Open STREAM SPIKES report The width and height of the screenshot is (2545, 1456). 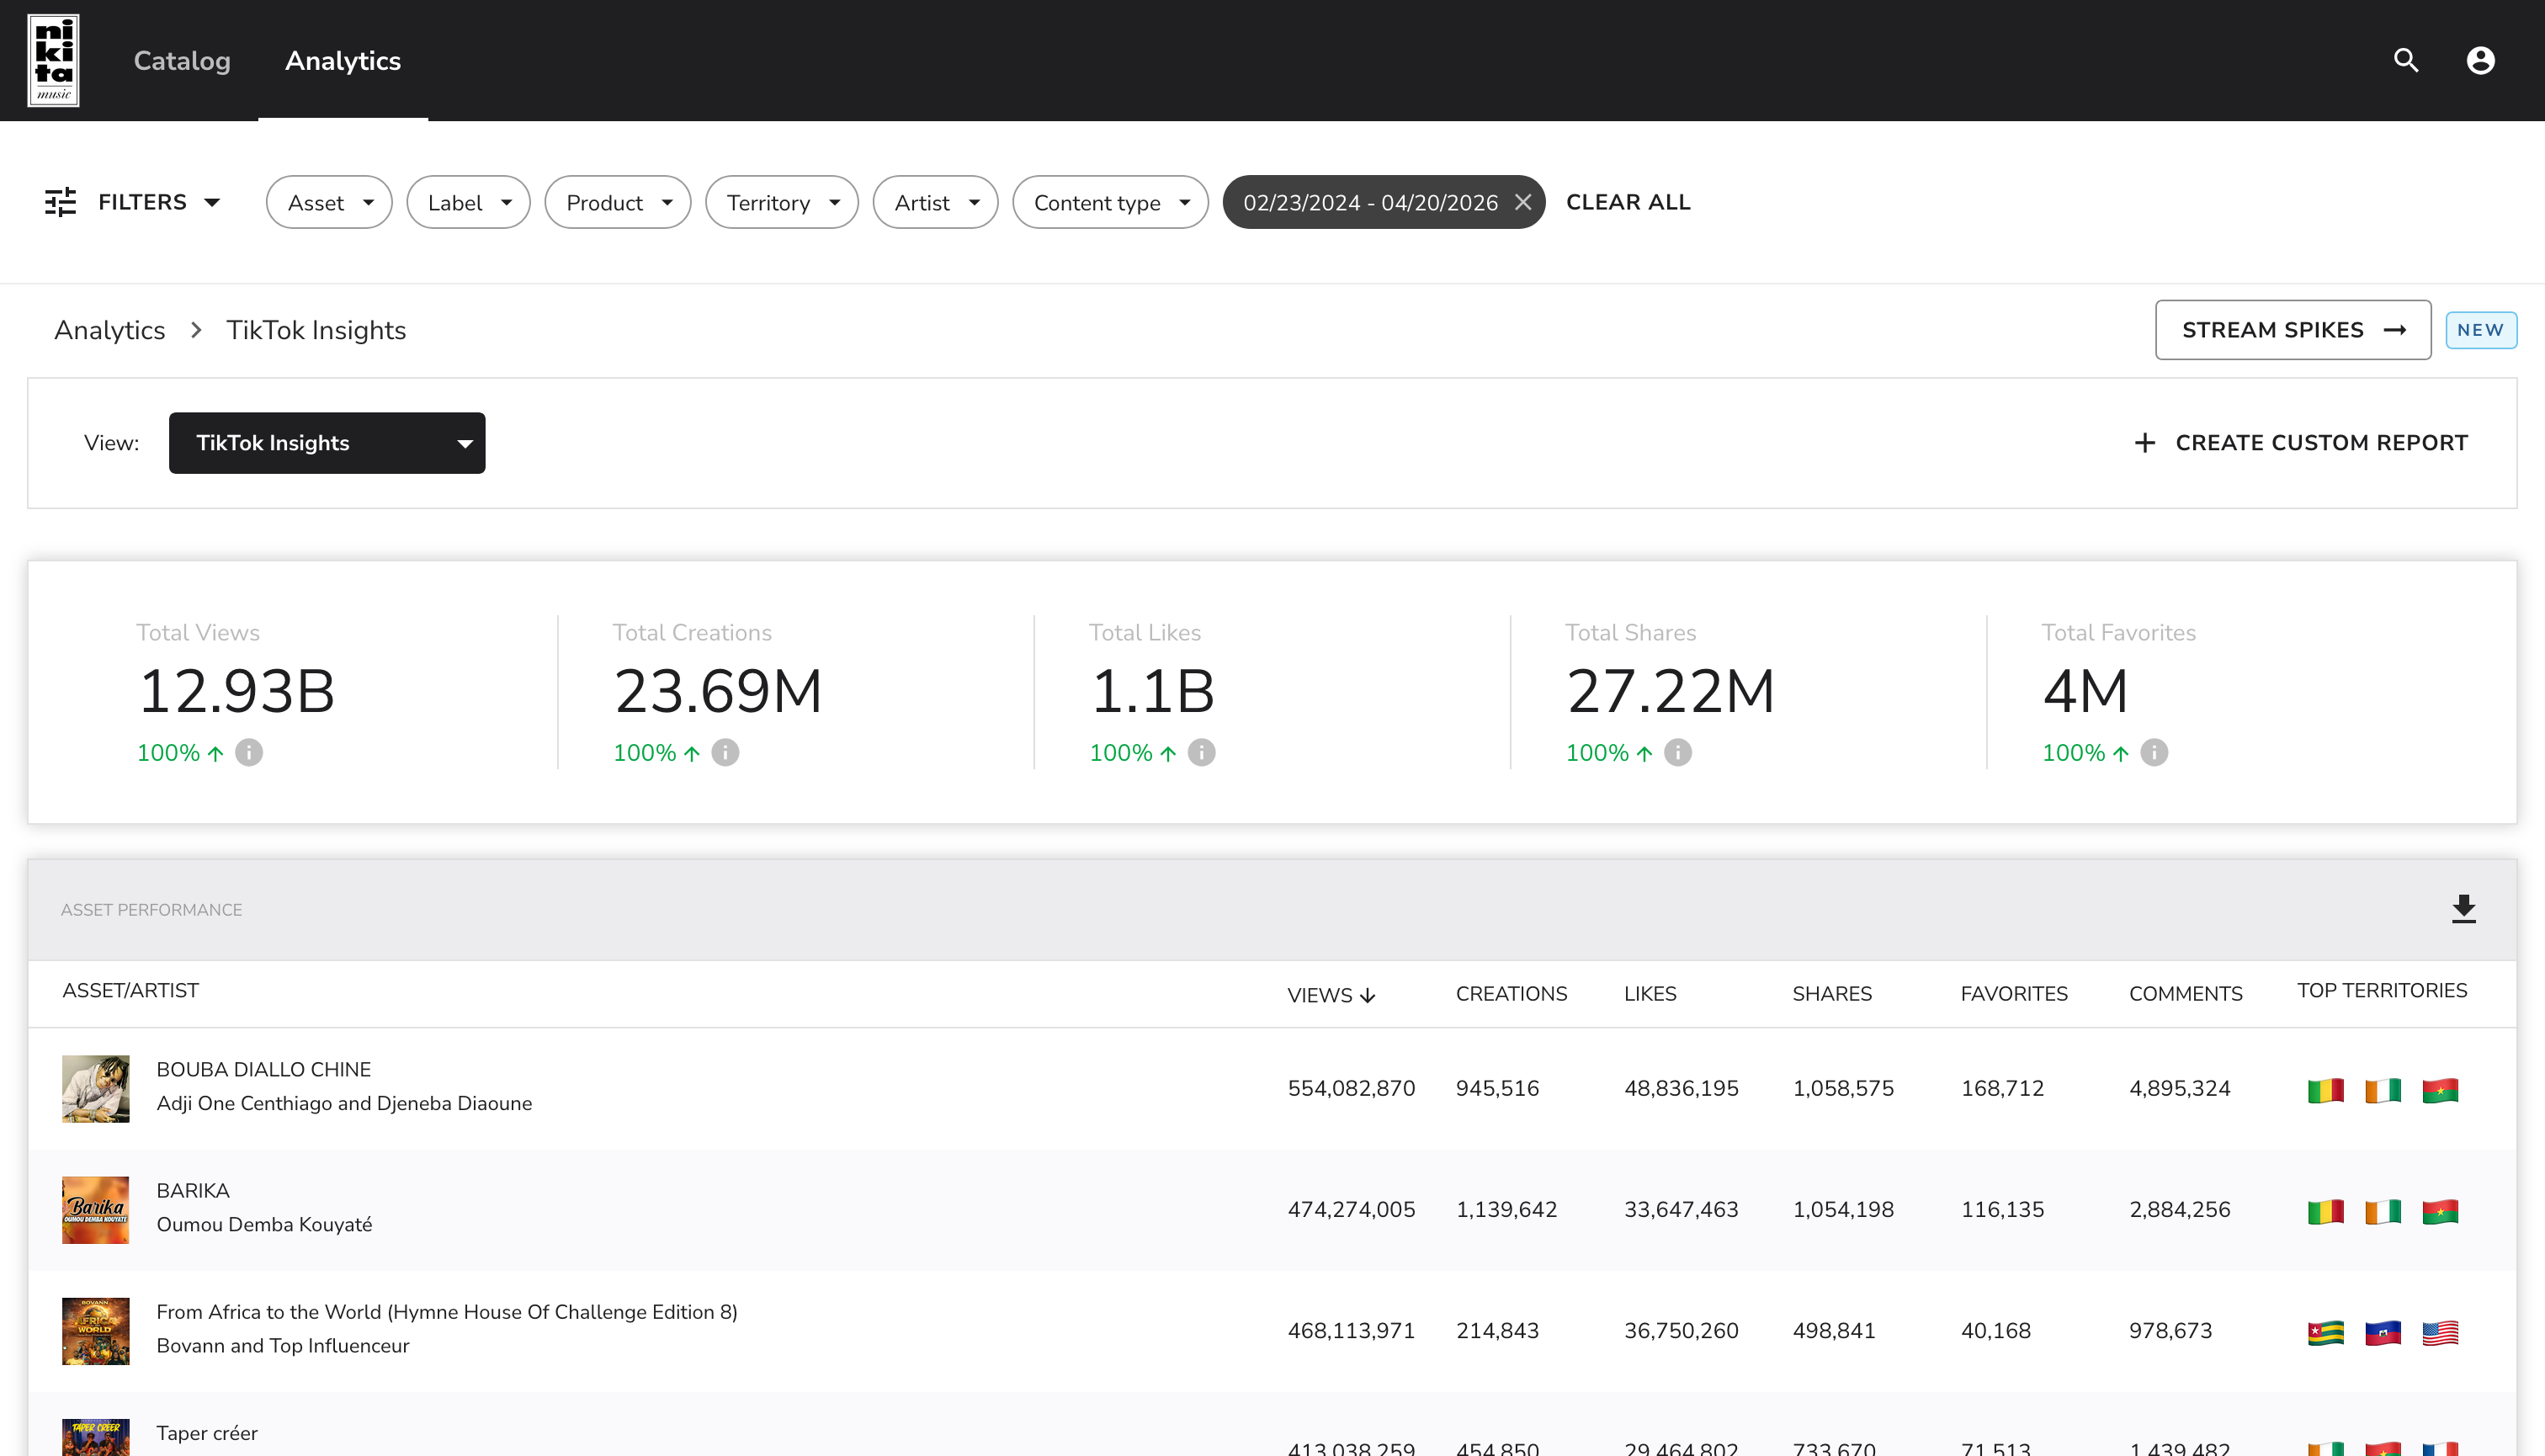pyautogui.click(x=2293, y=330)
